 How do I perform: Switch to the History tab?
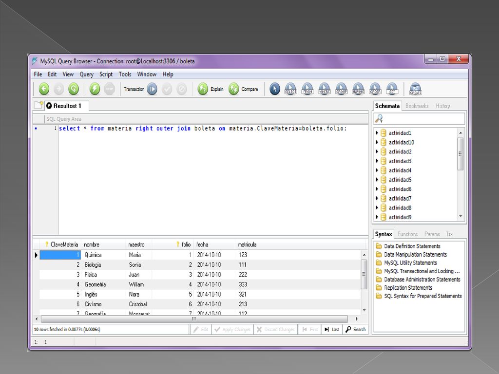point(442,106)
